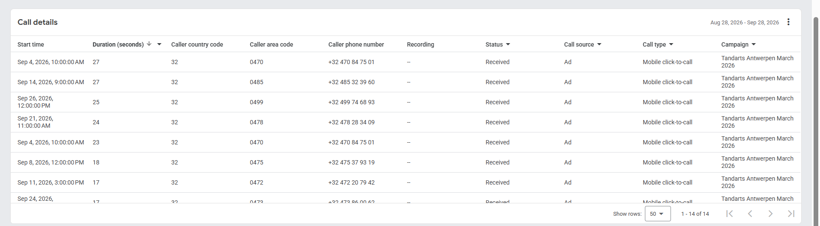Click area code 0499

point(257,102)
